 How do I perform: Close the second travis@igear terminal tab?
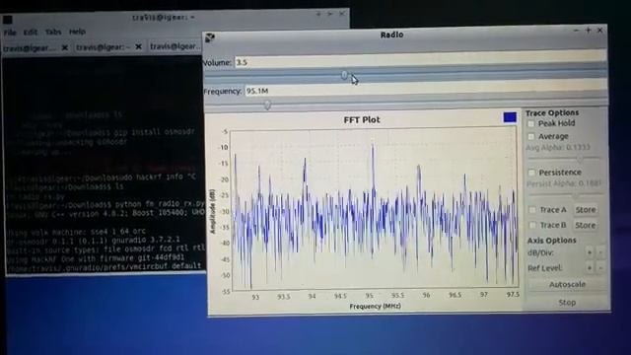click(x=138, y=47)
